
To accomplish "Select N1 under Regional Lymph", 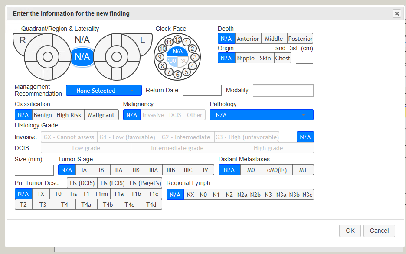I will click(216, 194).
